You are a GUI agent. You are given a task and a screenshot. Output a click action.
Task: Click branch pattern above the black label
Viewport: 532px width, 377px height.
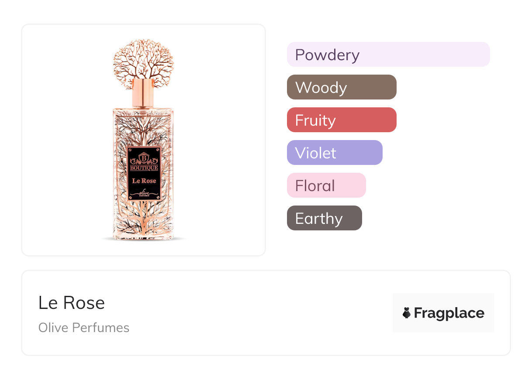pos(143,129)
